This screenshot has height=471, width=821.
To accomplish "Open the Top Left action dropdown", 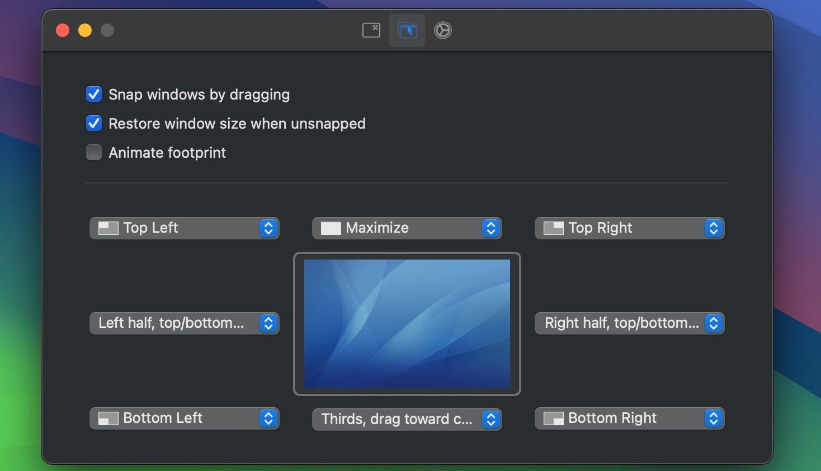I will (x=268, y=228).
